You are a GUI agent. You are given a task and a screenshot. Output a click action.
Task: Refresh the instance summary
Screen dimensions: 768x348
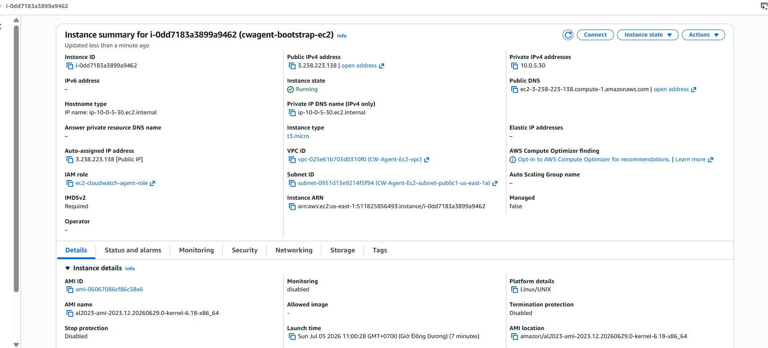[x=568, y=35]
